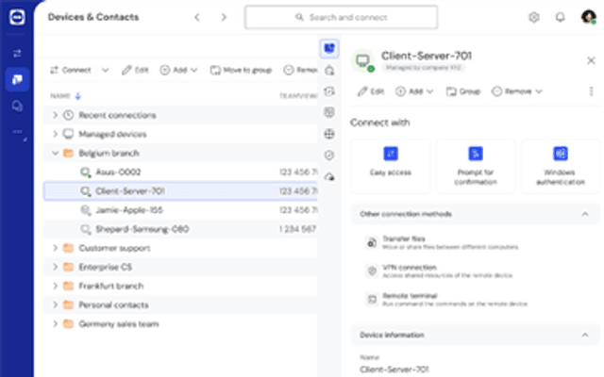Choose Prompt for confirmation tile

476,166
